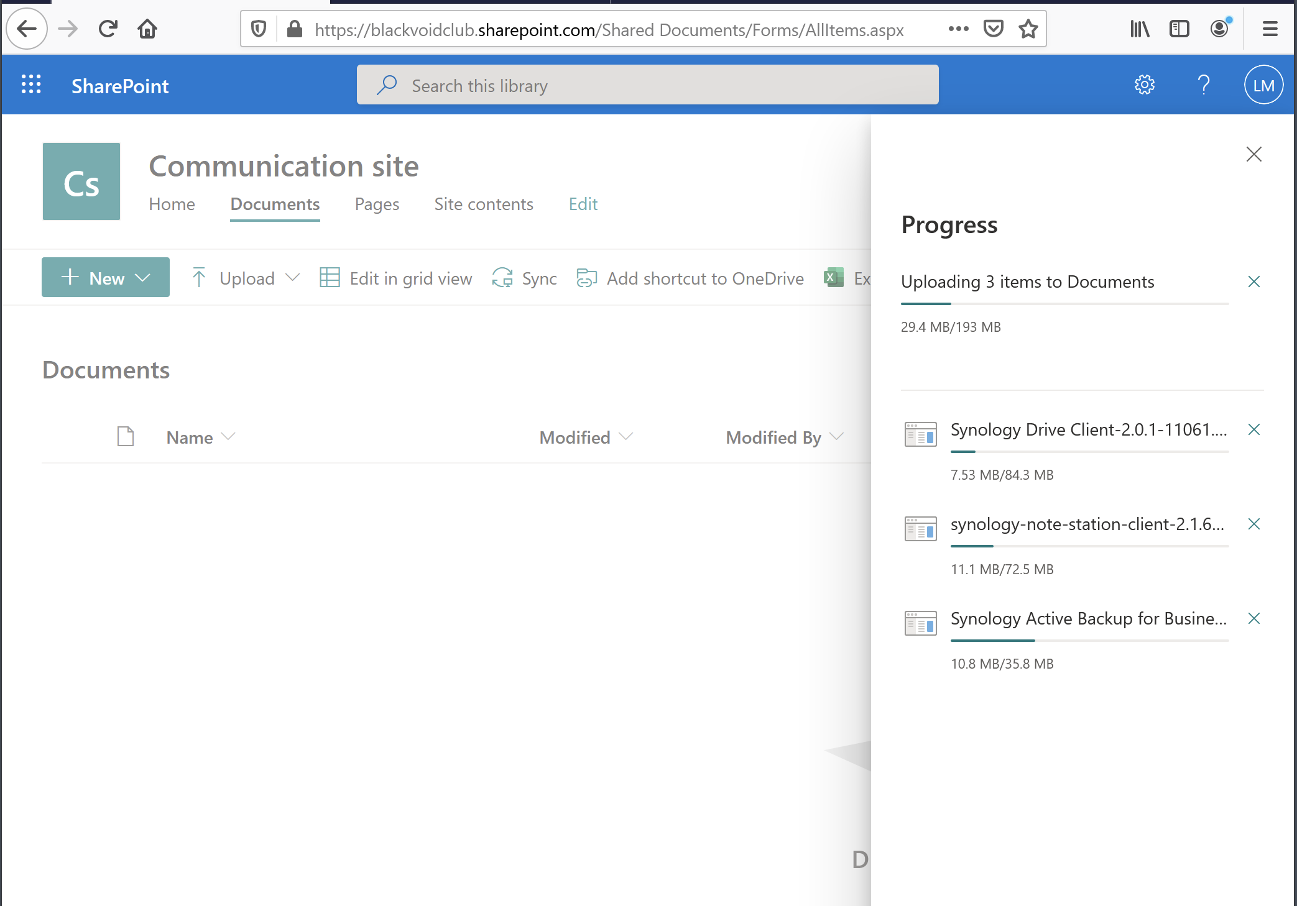
Task: Close the Progress panel
Action: coord(1254,154)
